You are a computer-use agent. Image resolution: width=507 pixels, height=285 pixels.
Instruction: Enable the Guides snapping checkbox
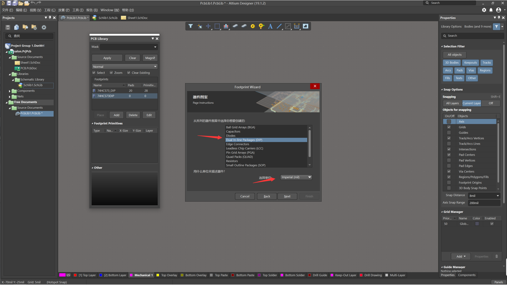(x=449, y=132)
